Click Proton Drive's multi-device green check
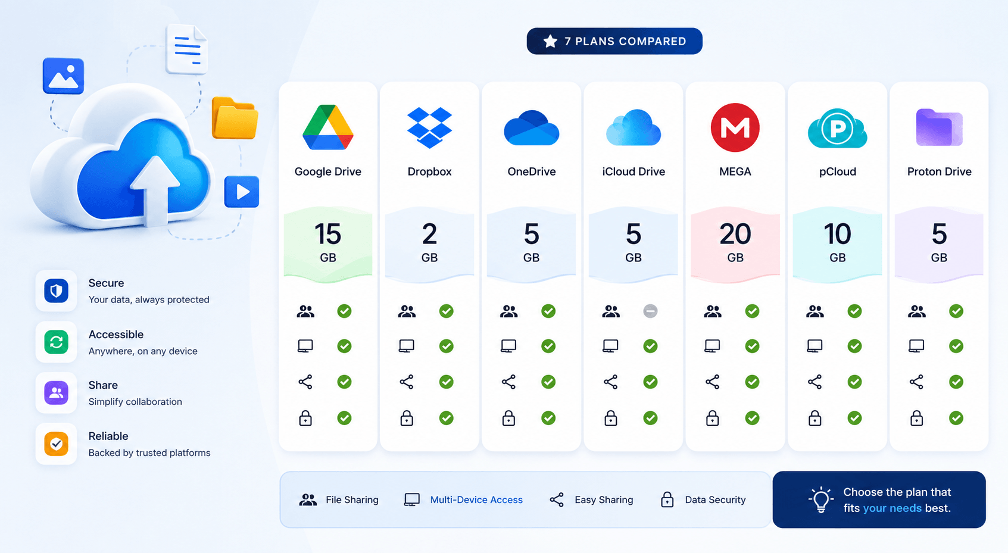The image size is (1008, 553). click(956, 346)
